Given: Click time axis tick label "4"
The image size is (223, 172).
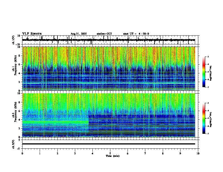Looking at the screenshot, I should click(93, 153).
